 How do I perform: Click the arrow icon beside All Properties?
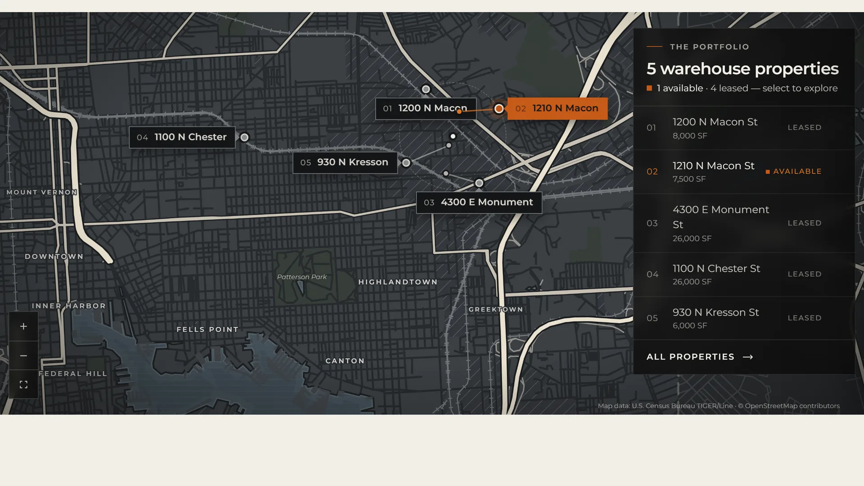pyautogui.click(x=748, y=357)
